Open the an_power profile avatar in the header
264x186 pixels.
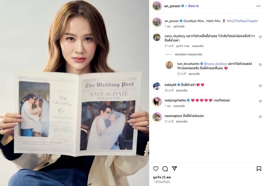(x=157, y=6)
